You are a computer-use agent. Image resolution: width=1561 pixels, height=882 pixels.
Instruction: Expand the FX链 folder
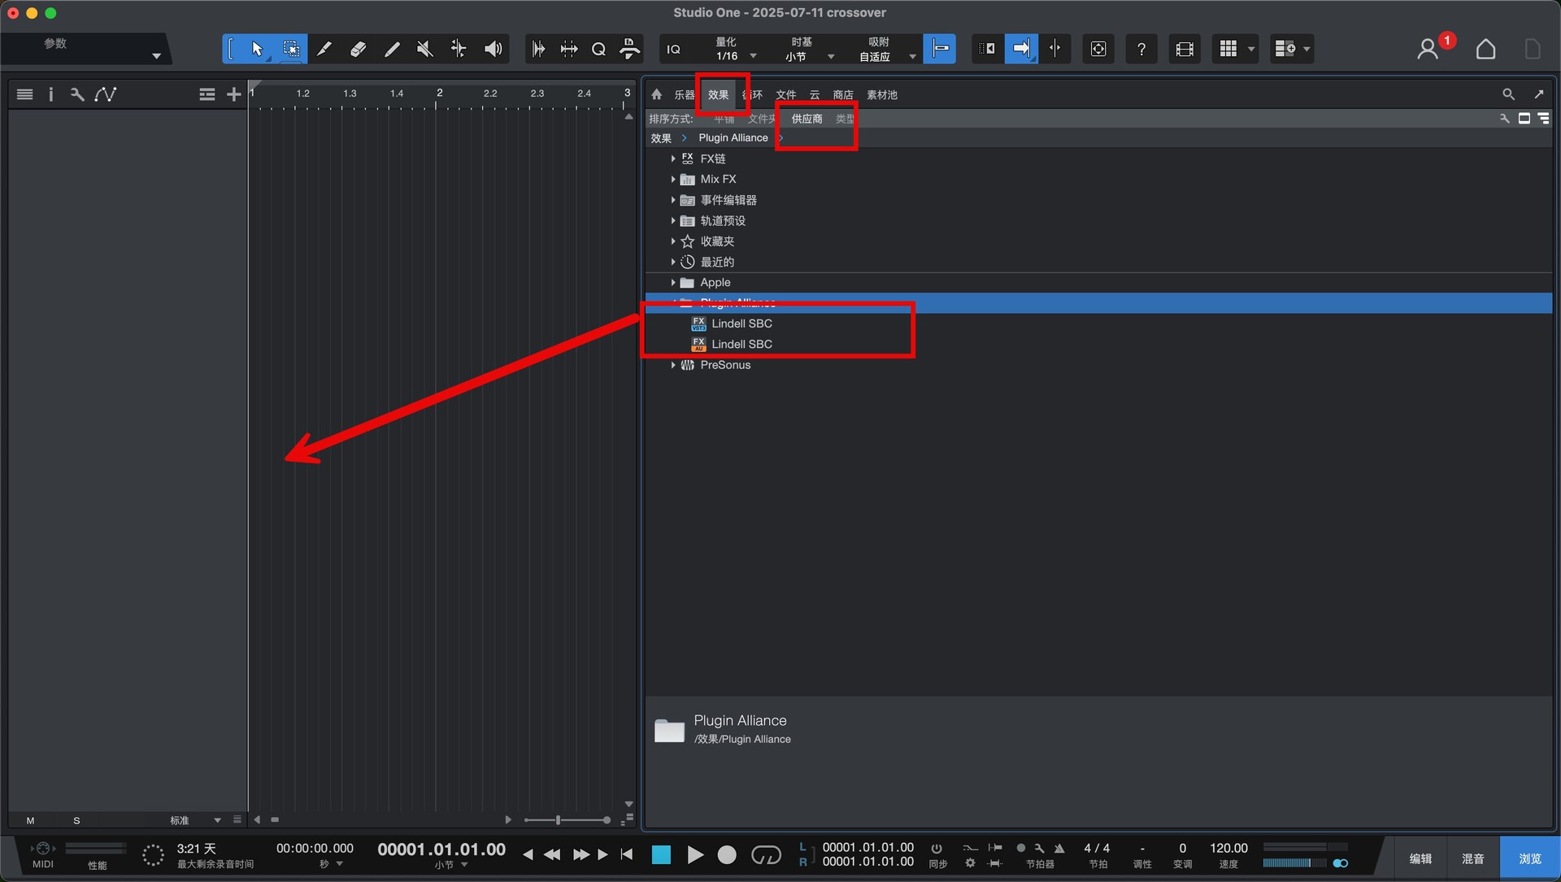[673, 159]
